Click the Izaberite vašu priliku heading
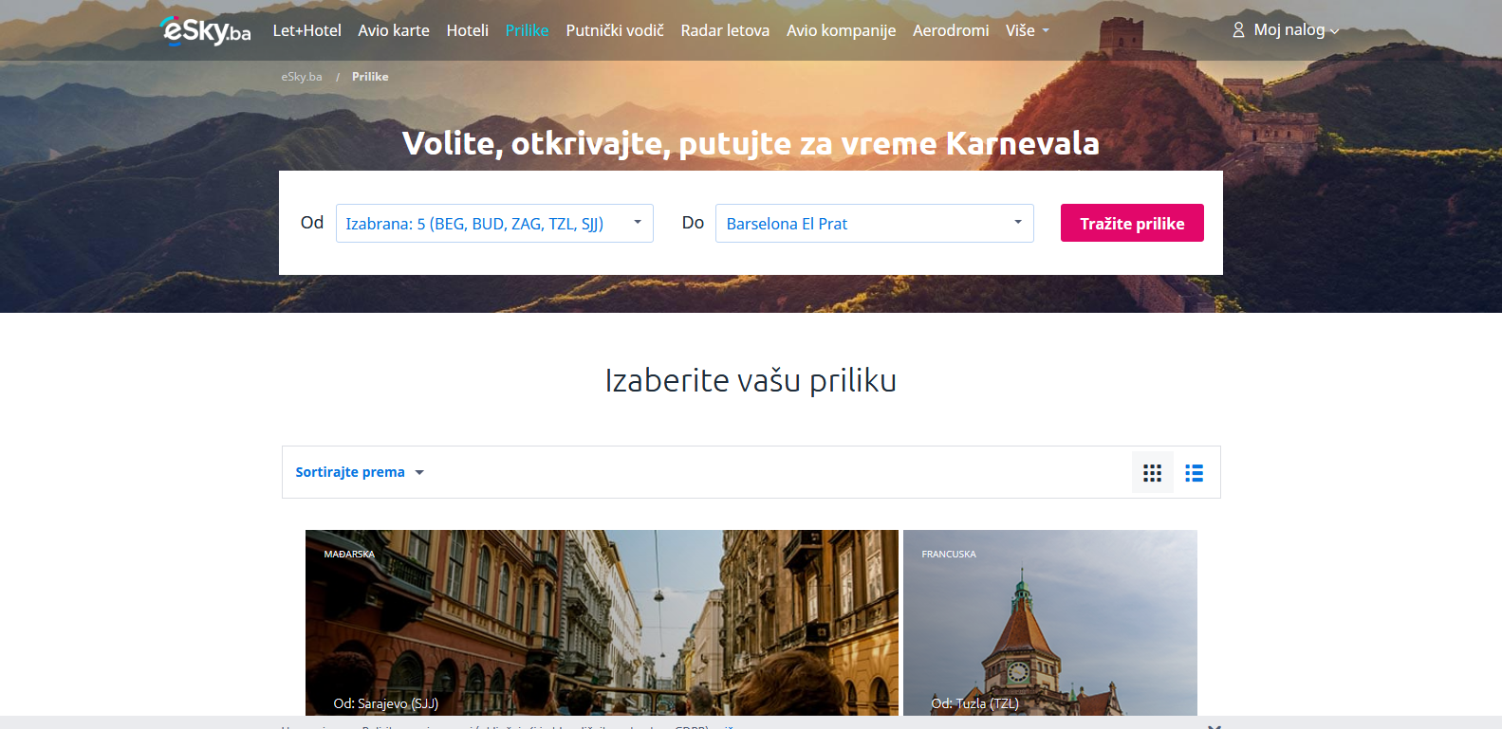This screenshot has height=729, width=1502. pyautogui.click(x=751, y=380)
